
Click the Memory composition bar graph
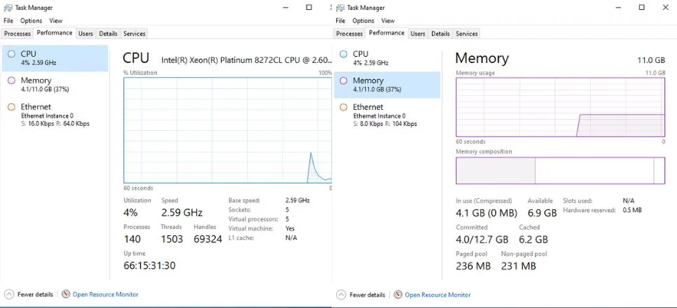[x=560, y=171]
